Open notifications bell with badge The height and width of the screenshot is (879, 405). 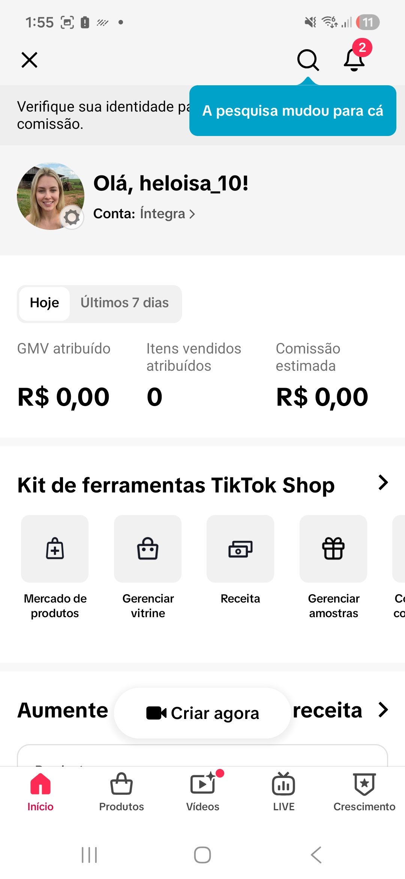pos(355,59)
